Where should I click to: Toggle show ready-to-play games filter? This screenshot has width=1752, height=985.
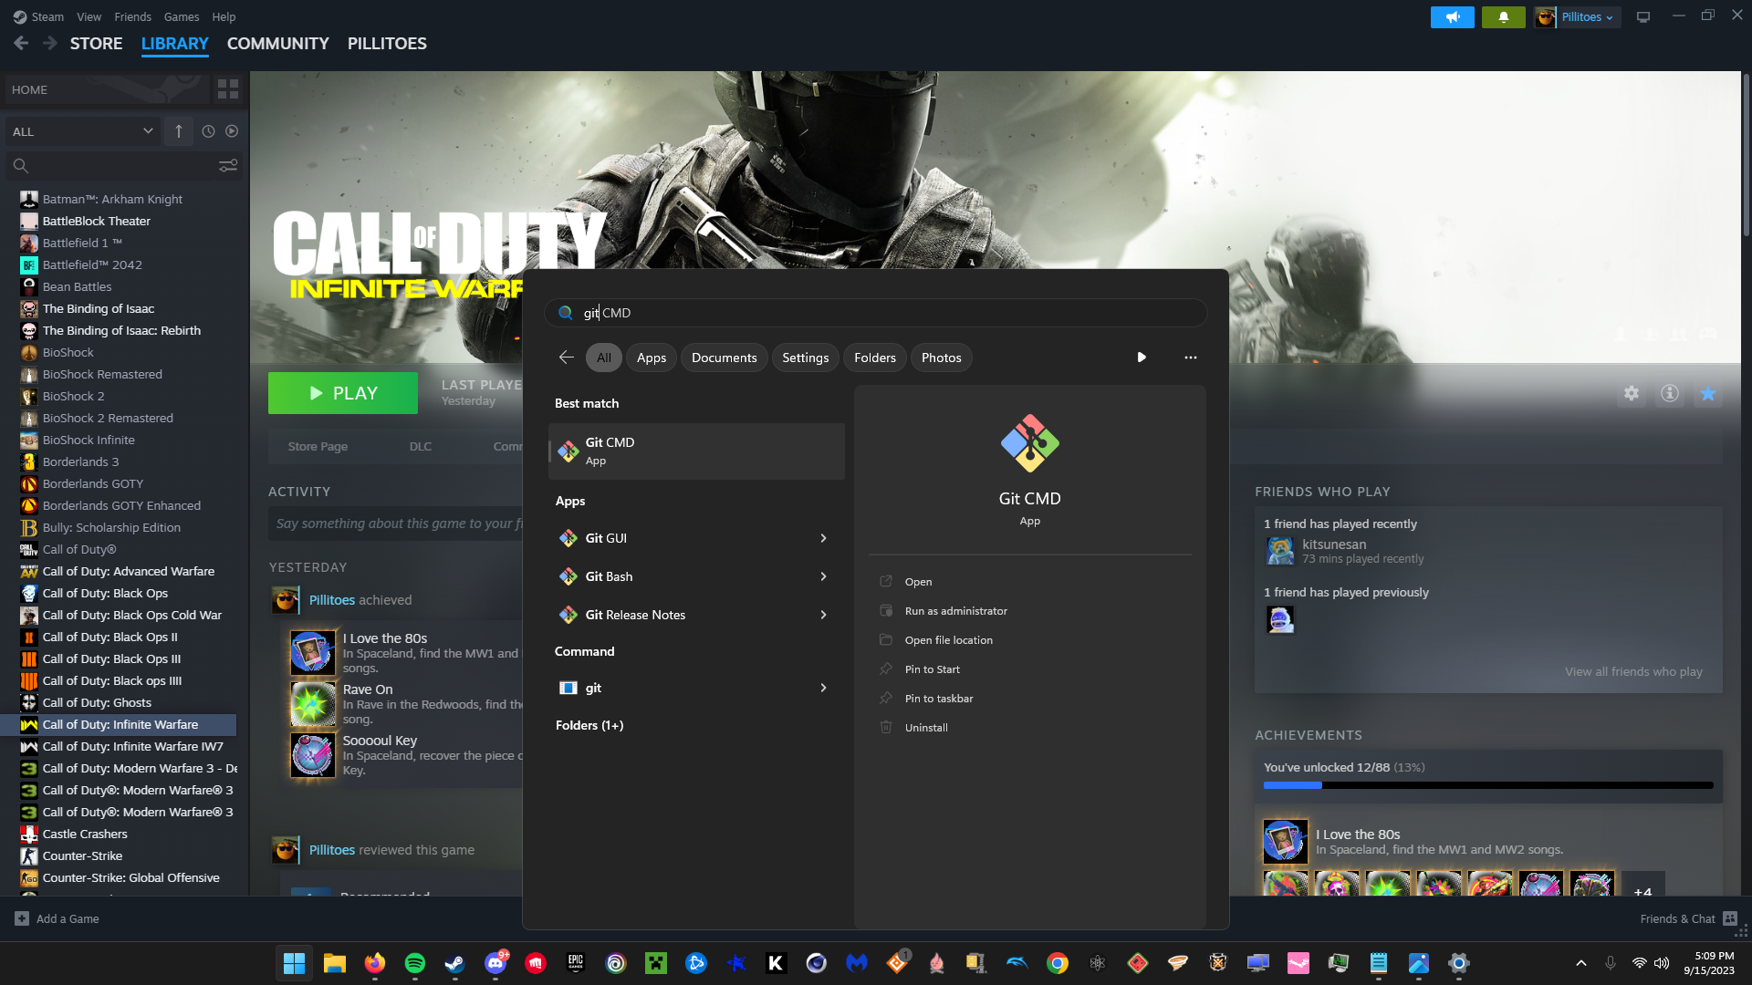[232, 131]
